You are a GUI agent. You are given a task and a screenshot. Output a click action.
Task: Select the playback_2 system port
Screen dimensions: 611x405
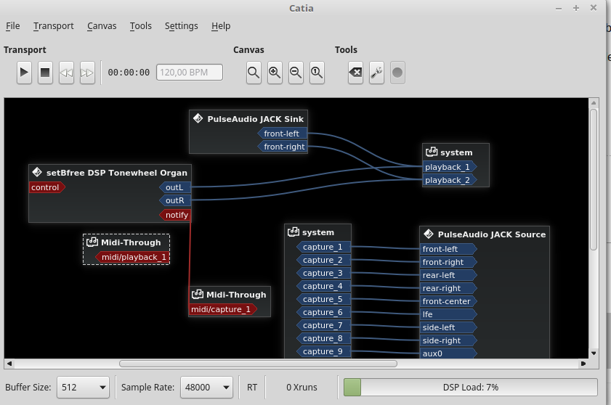(449, 180)
